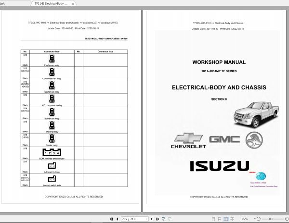Click the 75% zoom value

tap(245, 219)
